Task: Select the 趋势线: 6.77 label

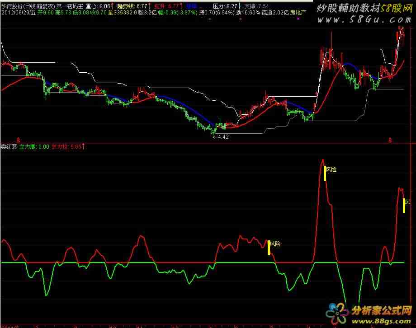Action: [x=132, y=6]
